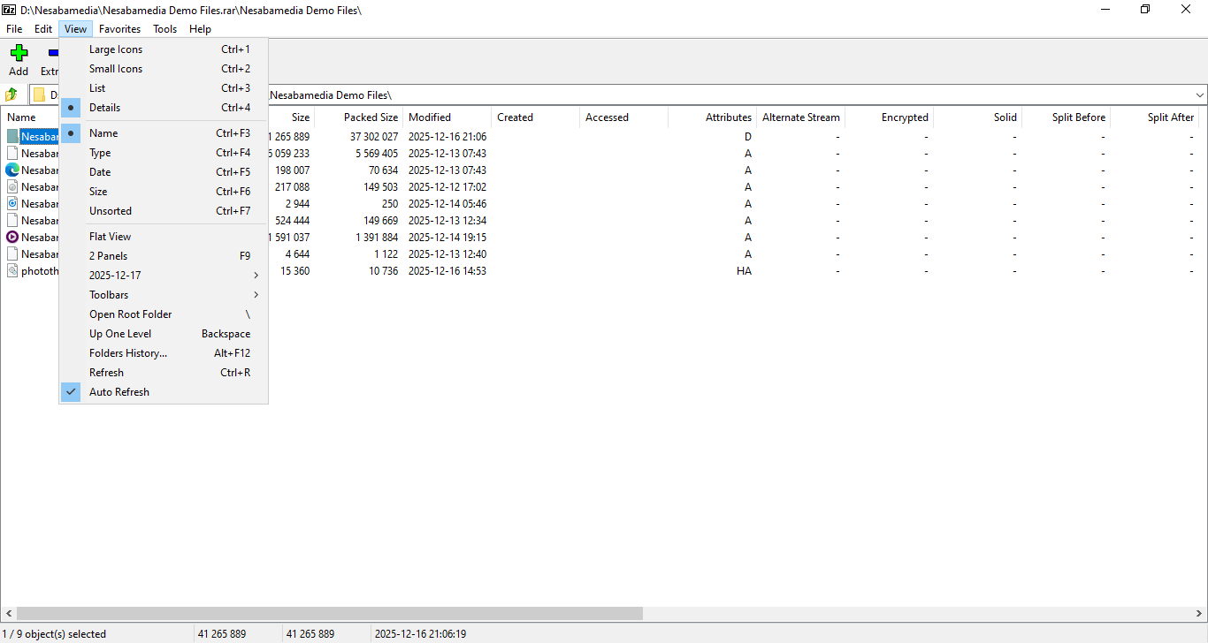Click the horizontal scrollbar thumb at bottom

point(329,613)
